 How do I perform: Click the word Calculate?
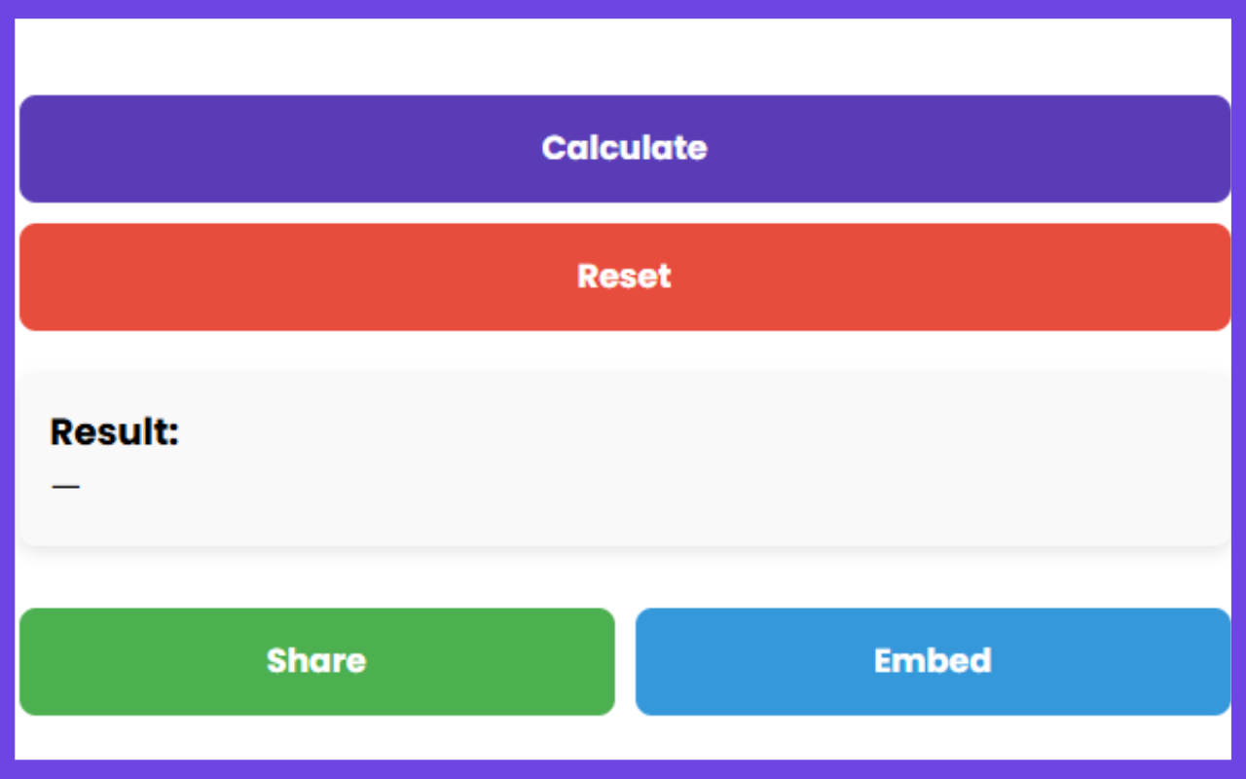click(x=624, y=148)
